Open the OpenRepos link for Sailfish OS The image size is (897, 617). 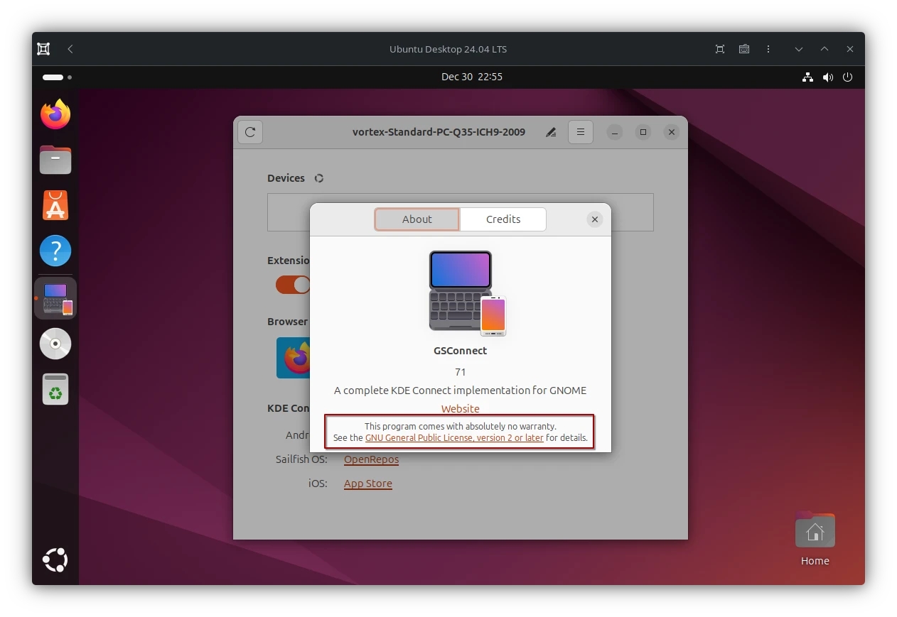coord(371,459)
